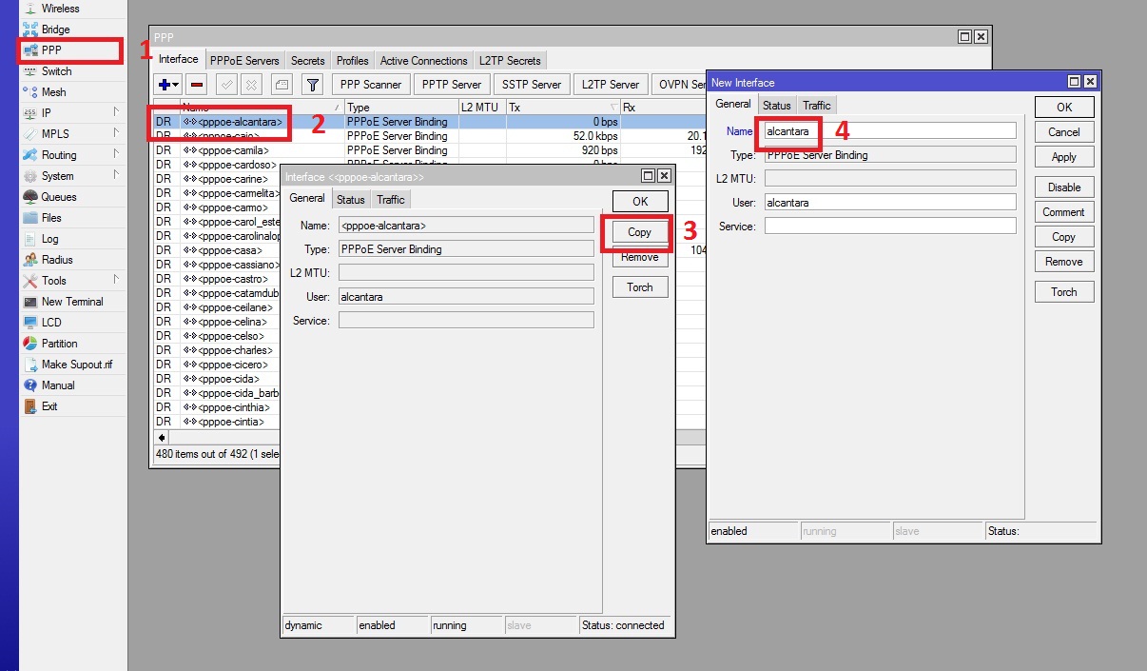This screenshot has height=671, width=1147.
Task: Click the funnel filter icon
Action: 312,85
